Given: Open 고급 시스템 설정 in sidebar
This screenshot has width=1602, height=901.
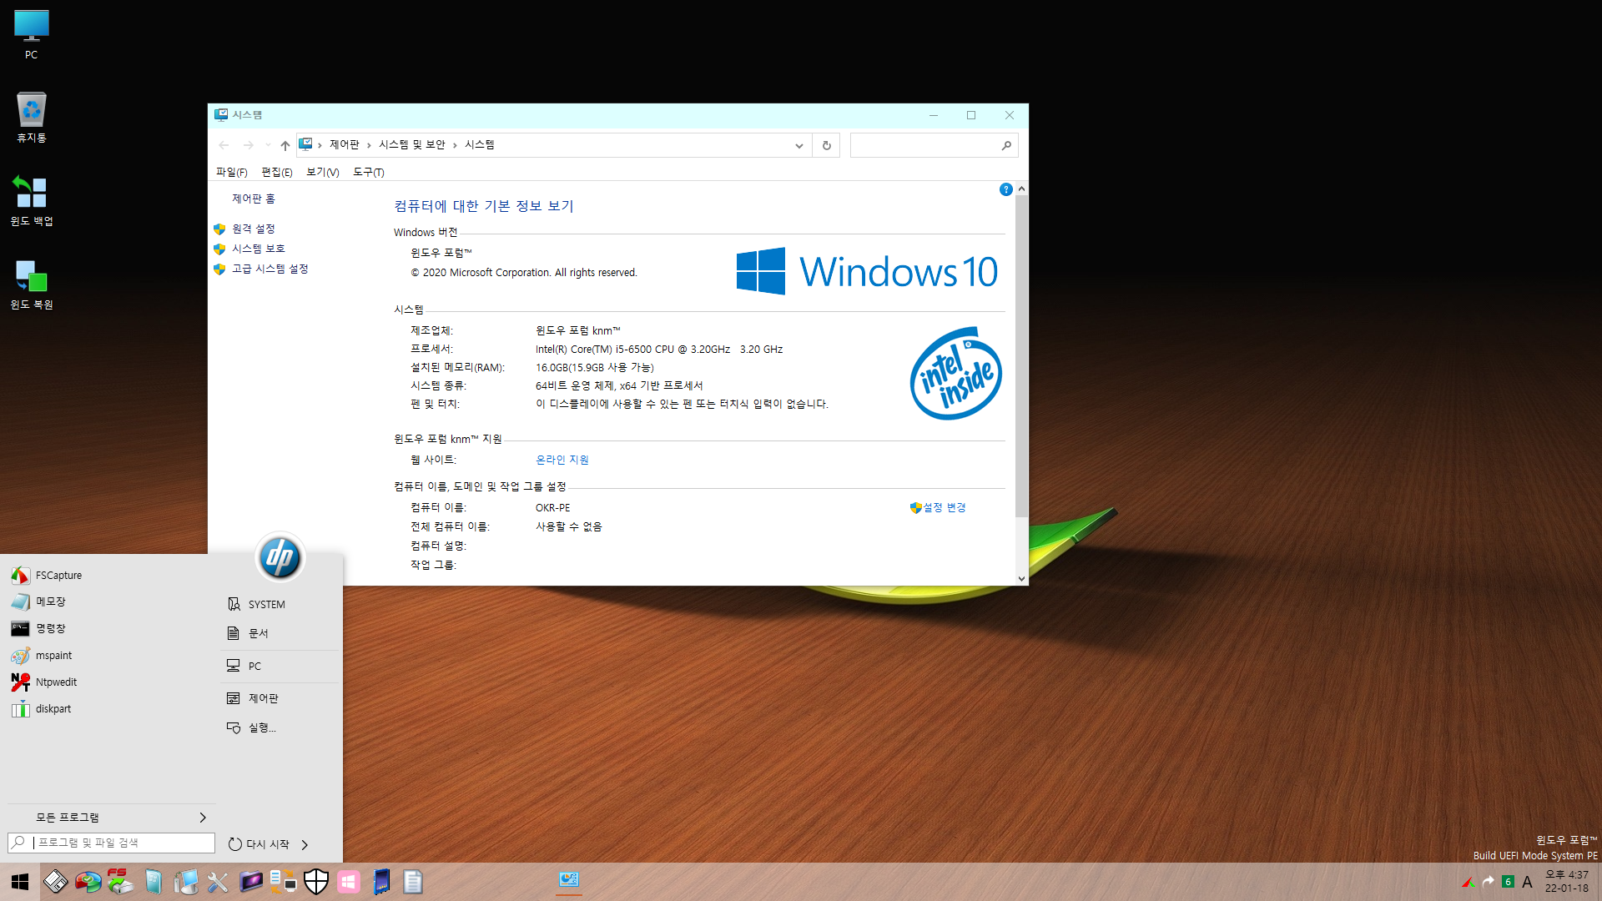Looking at the screenshot, I should coord(270,269).
